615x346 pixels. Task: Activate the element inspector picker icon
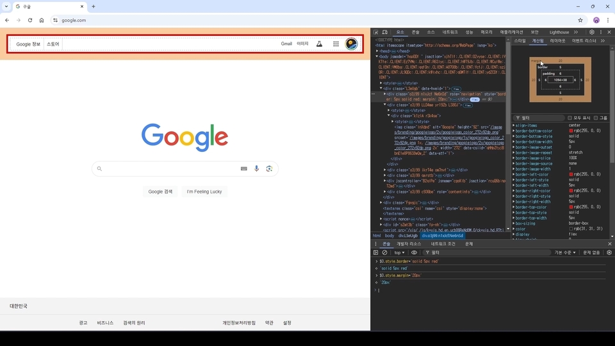[376, 32]
